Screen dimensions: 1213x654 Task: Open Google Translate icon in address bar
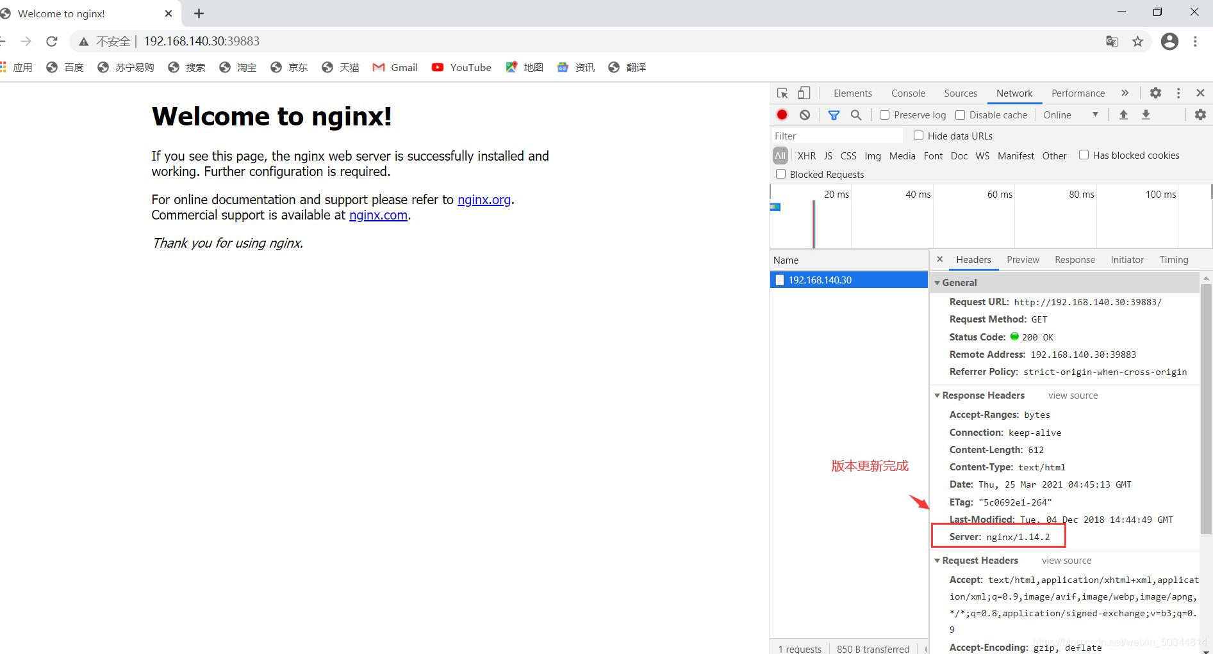(1112, 42)
